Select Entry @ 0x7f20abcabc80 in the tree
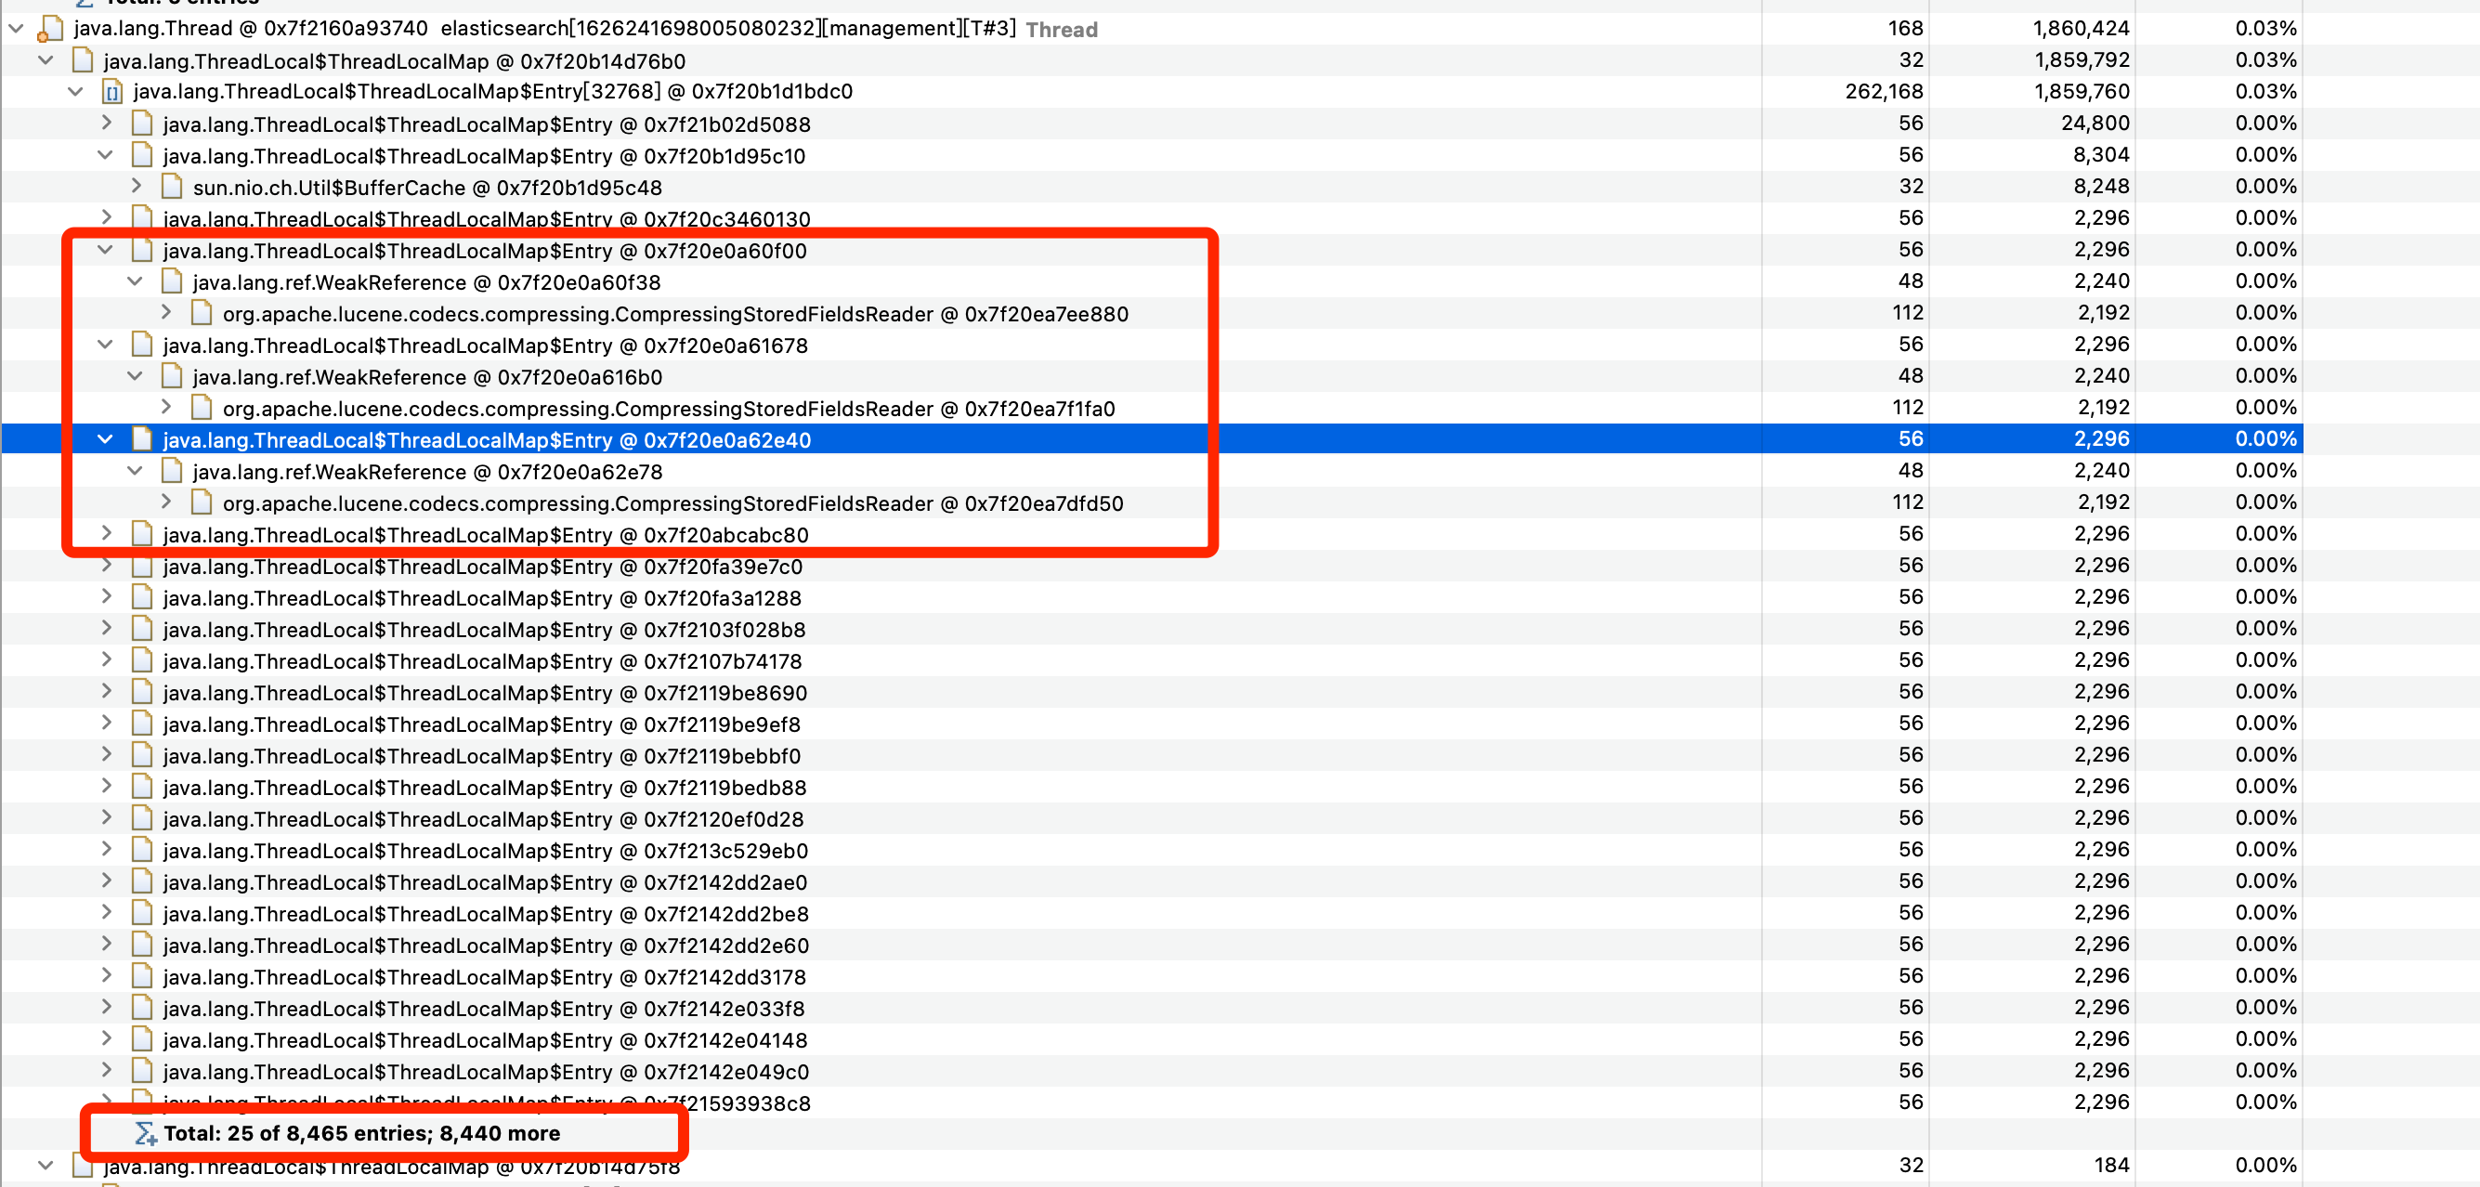 point(486,535)
